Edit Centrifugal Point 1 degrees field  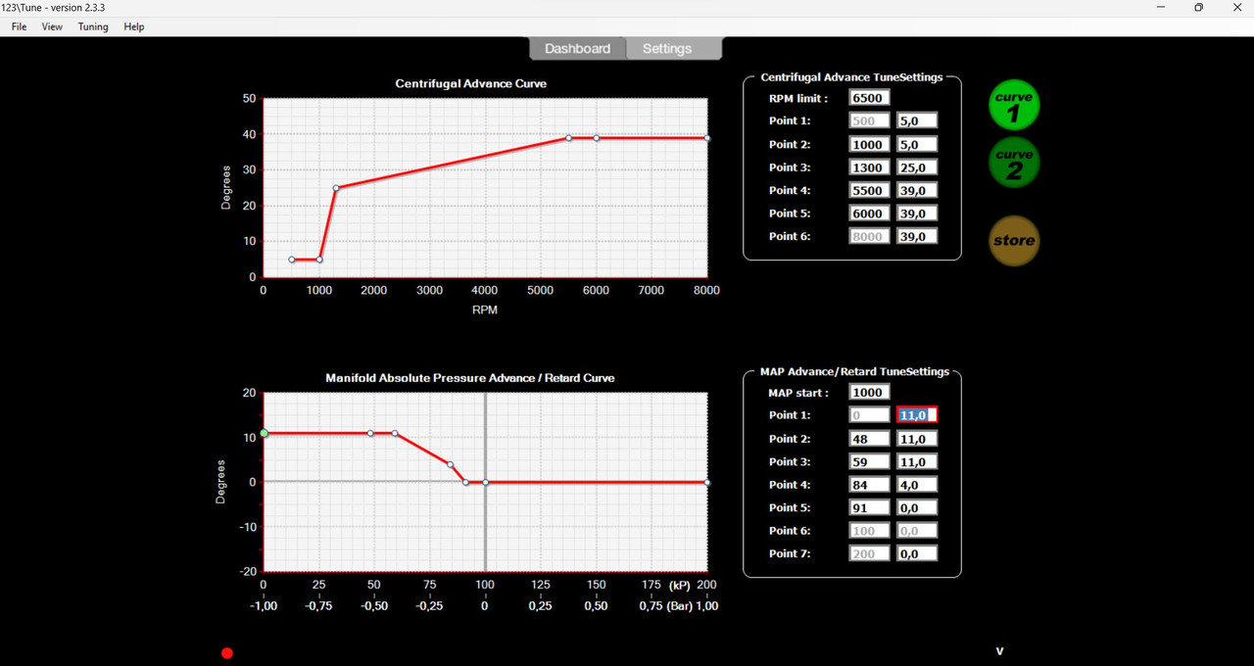coord(917,120)
